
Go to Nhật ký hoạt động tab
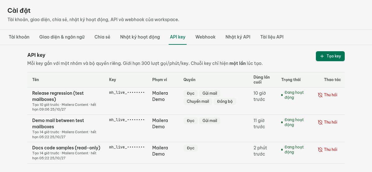tap(140, 37)
